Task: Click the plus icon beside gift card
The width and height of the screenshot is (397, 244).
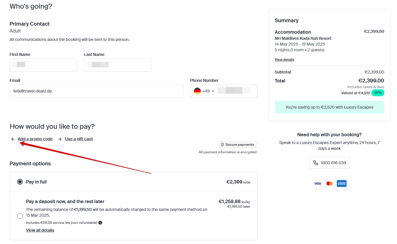Action: pyautogui.click(x=60, y=139)
